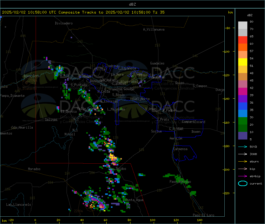Click the 'Agua_Toro' map label
265x224 pixels.
click(x=32, y=76)
